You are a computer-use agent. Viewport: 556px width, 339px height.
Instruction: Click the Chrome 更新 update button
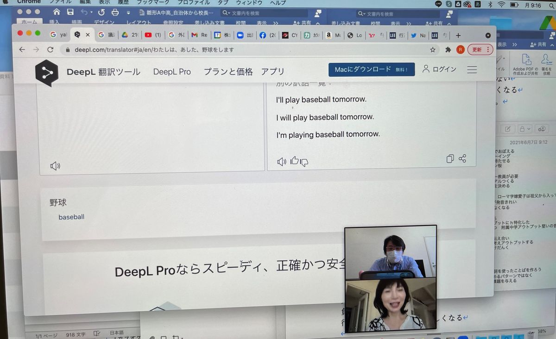click(480, 50)
